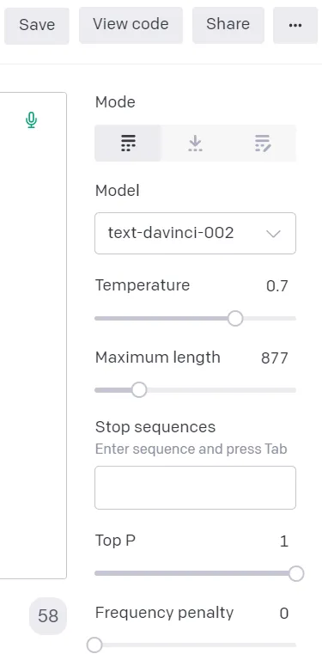Image resolution: width=322 pixels, height=654 pixels.
Task: Click the Frequency penalty value 0
Action: click(284, 614)
